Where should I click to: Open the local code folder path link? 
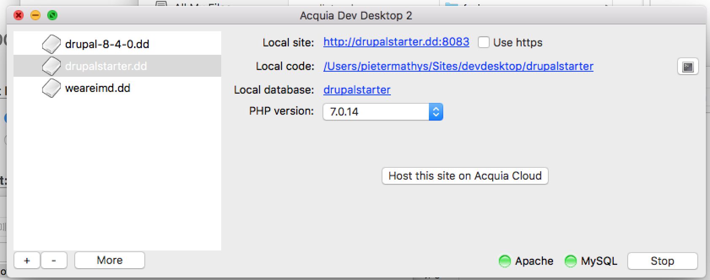[458, 67]
